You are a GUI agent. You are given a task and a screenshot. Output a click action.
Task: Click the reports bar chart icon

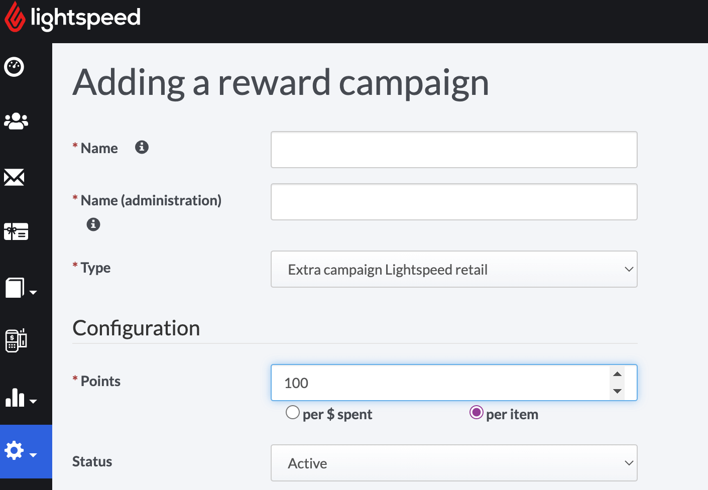(x=15, y=398)
